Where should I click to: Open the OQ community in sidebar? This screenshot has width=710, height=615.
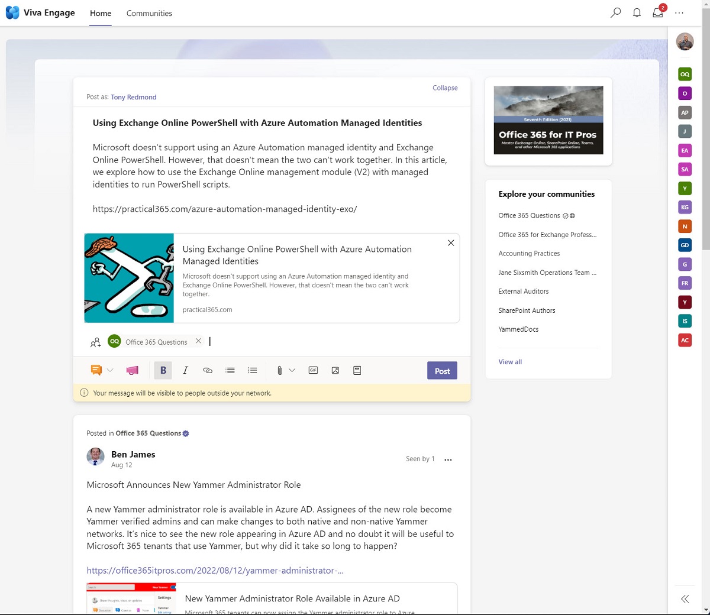[685, 75]
